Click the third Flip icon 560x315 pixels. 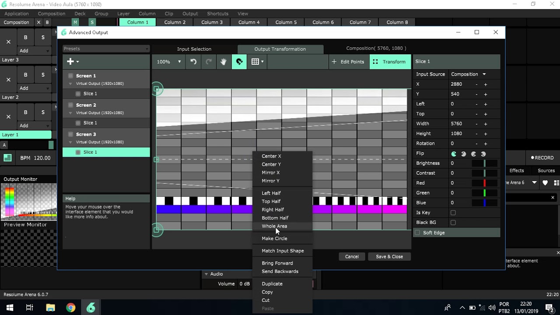(x=473, y=154)
